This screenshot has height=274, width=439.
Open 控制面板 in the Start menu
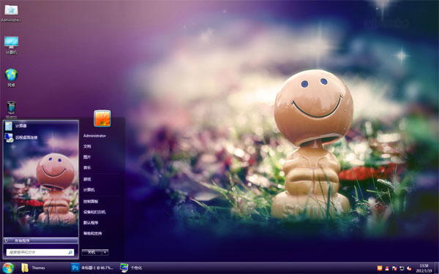pos(91,202)
